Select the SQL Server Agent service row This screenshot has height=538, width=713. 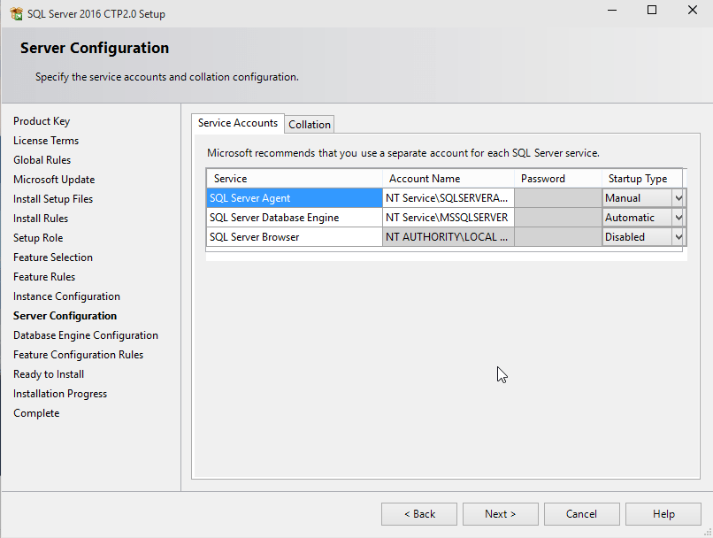click(295, 198)
